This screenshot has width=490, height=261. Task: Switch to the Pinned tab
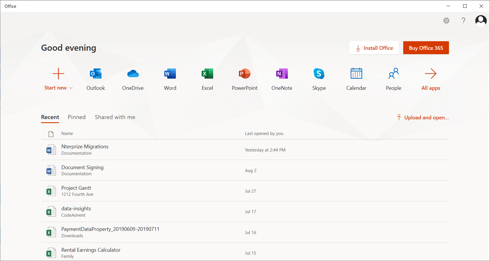coord(77,117)
